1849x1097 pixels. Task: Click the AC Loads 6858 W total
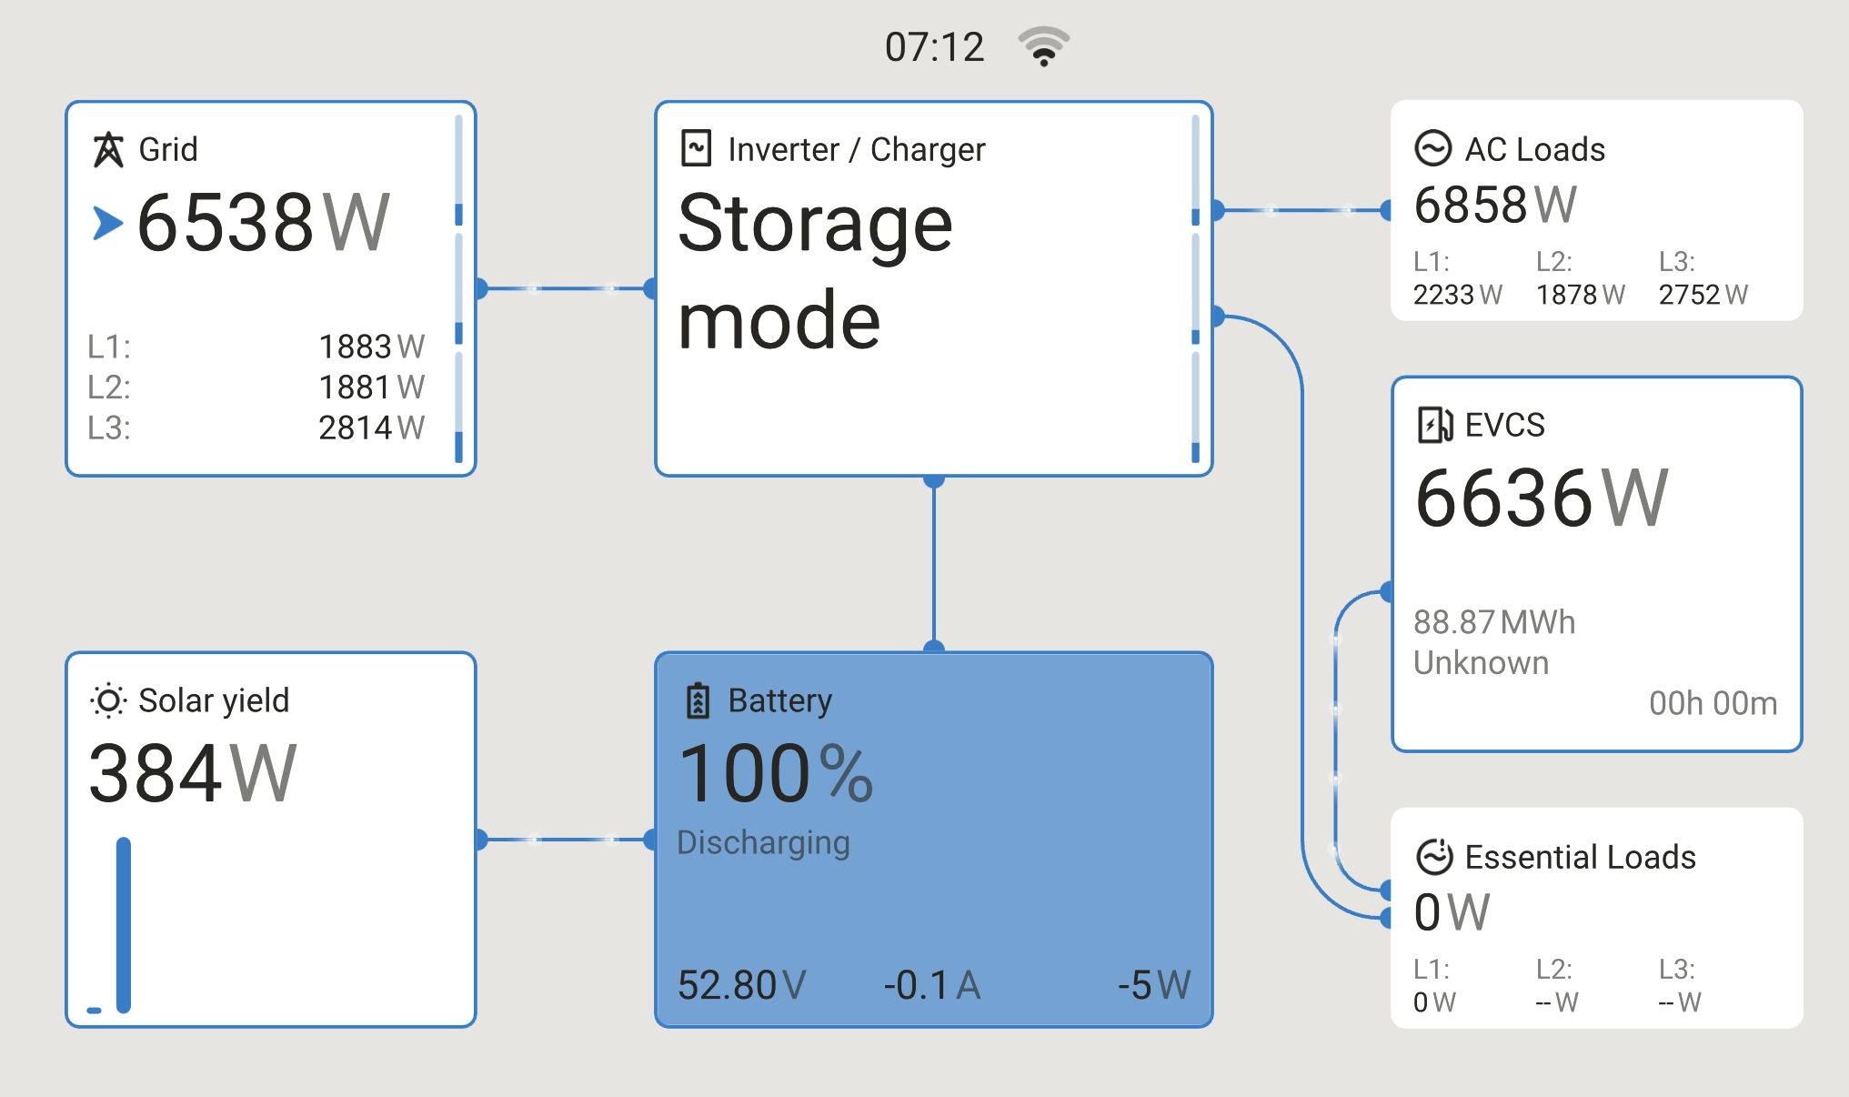[x=1494, y=205]
